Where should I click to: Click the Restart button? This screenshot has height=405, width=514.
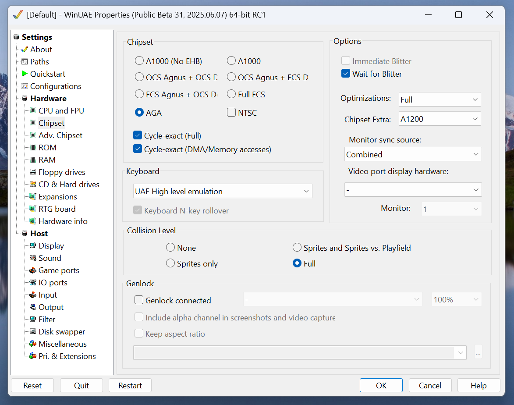pos(130,385)
